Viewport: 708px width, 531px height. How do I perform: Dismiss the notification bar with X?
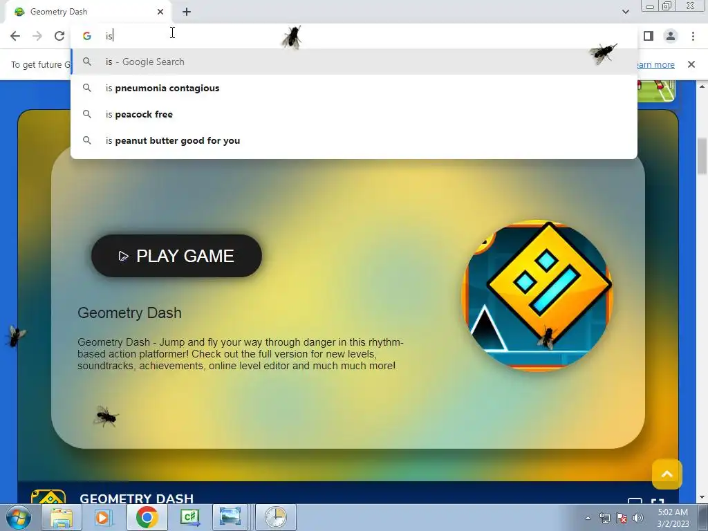click(x=691, y=64)
